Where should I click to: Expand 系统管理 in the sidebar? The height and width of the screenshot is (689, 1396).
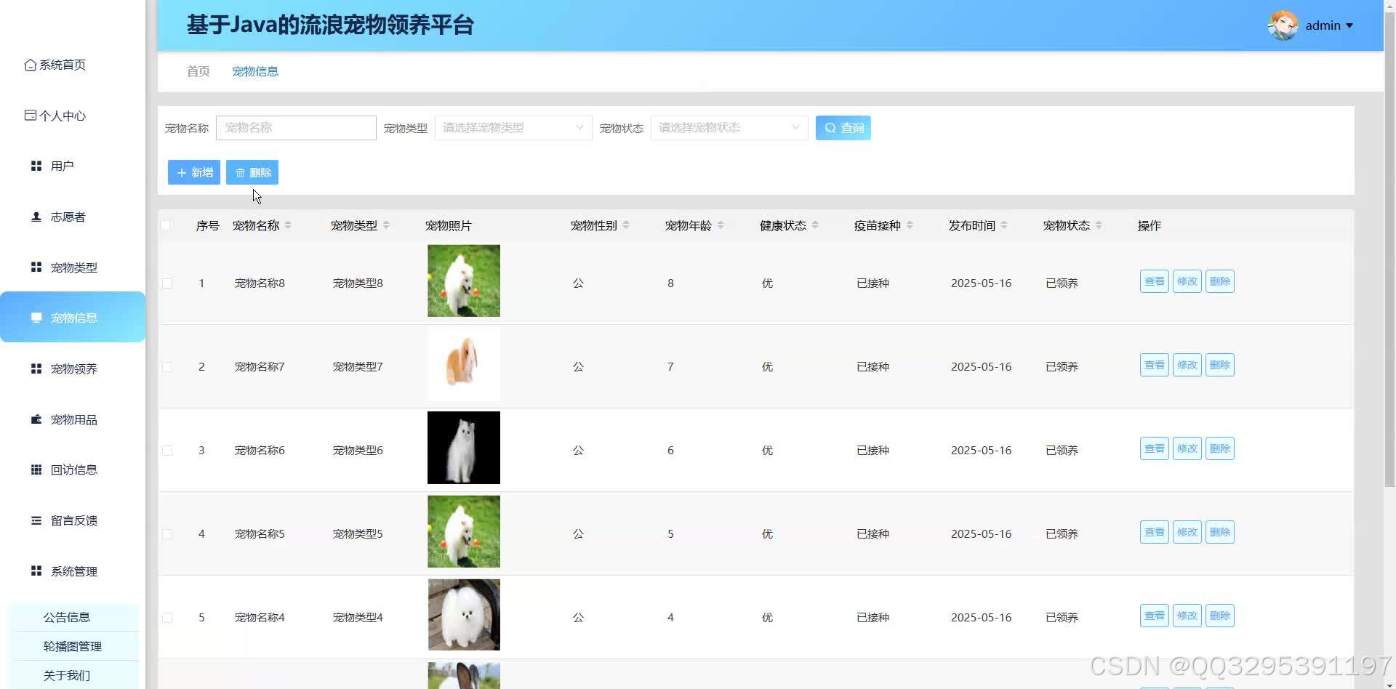tap(73, 571)
